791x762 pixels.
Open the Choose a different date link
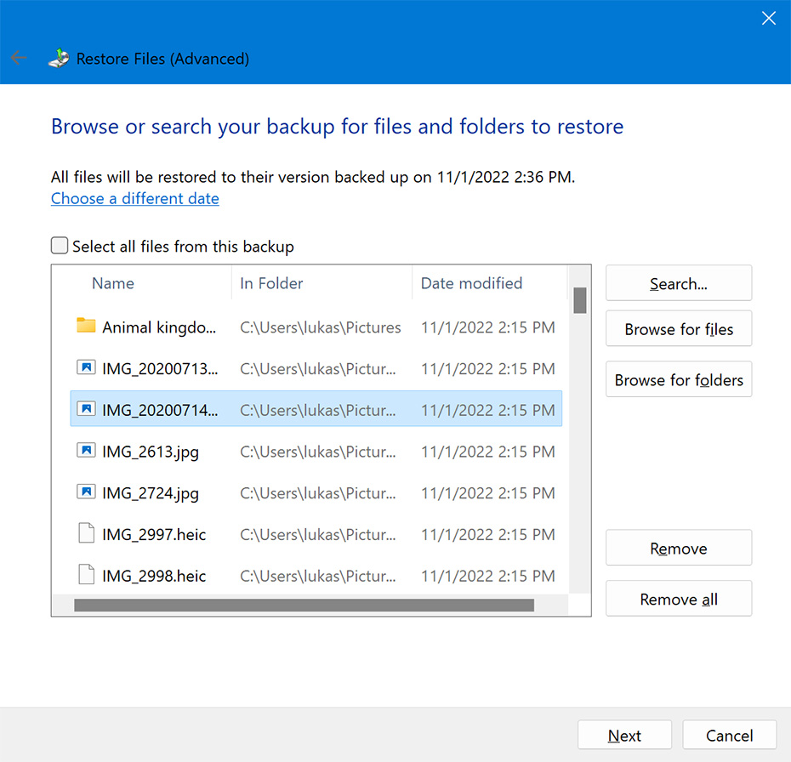(134, 198)
